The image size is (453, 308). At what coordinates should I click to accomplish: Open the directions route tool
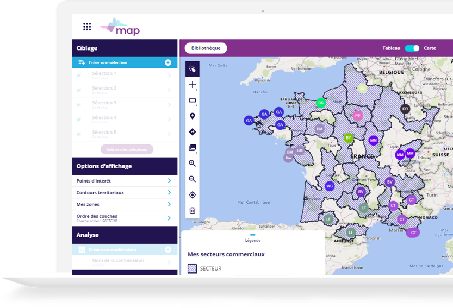(x=192, y=132)
